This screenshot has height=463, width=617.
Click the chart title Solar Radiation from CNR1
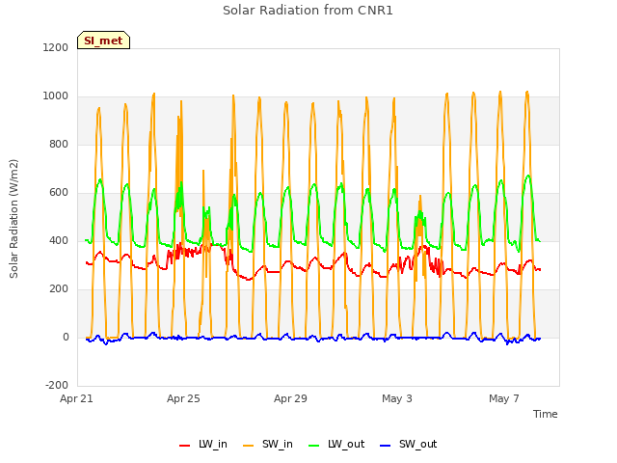(x=308, y=11)
